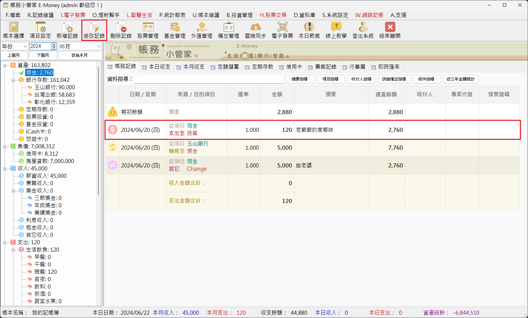Click 摘要搜尋 button
Screen dimensions: 528x318
point(299,79)
